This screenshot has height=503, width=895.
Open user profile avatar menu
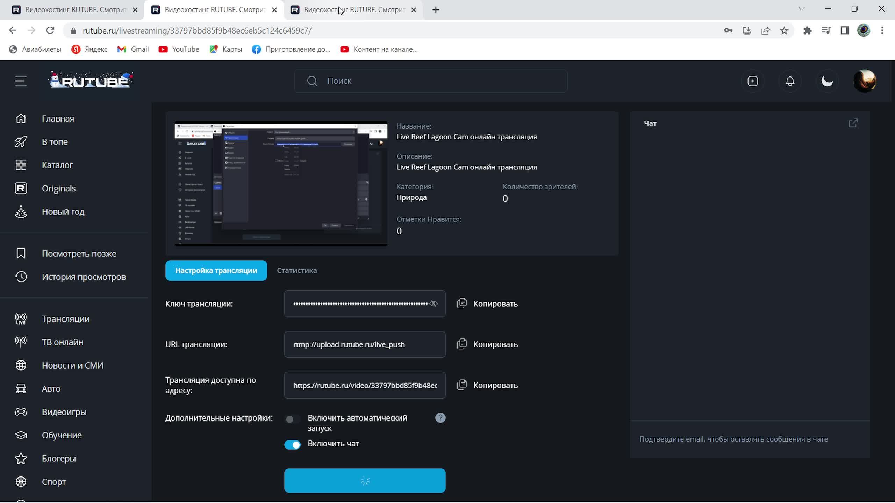[x=865, y=81]
